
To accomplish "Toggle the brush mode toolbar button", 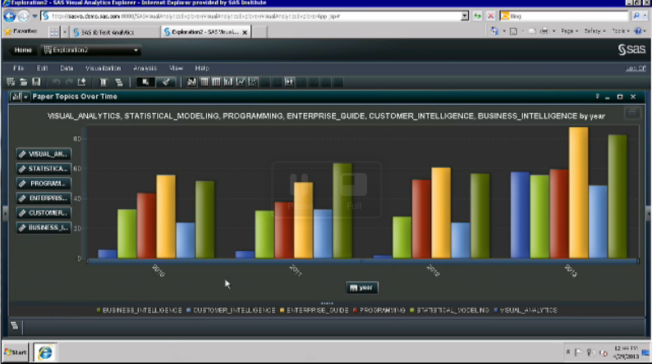I will (x=166, y=82).
